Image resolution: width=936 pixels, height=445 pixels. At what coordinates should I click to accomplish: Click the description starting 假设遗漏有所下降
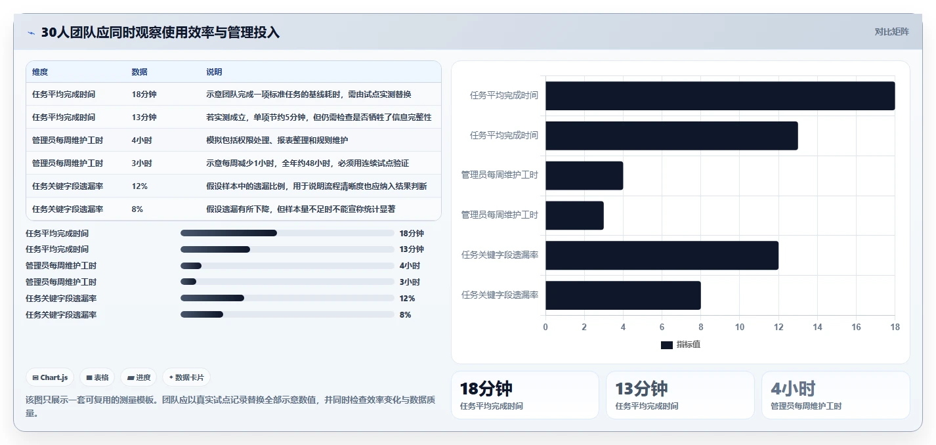click(301, 209)
